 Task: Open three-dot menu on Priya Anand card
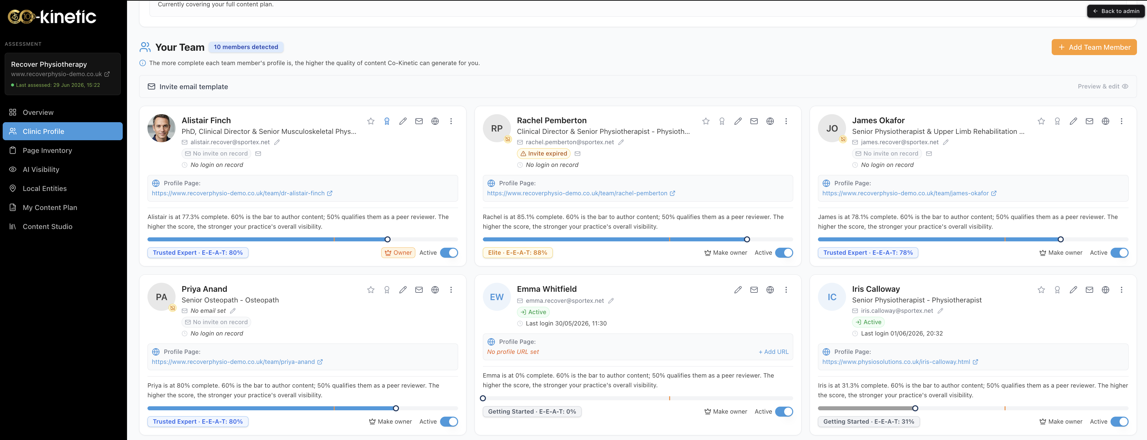tap(451, 290)
